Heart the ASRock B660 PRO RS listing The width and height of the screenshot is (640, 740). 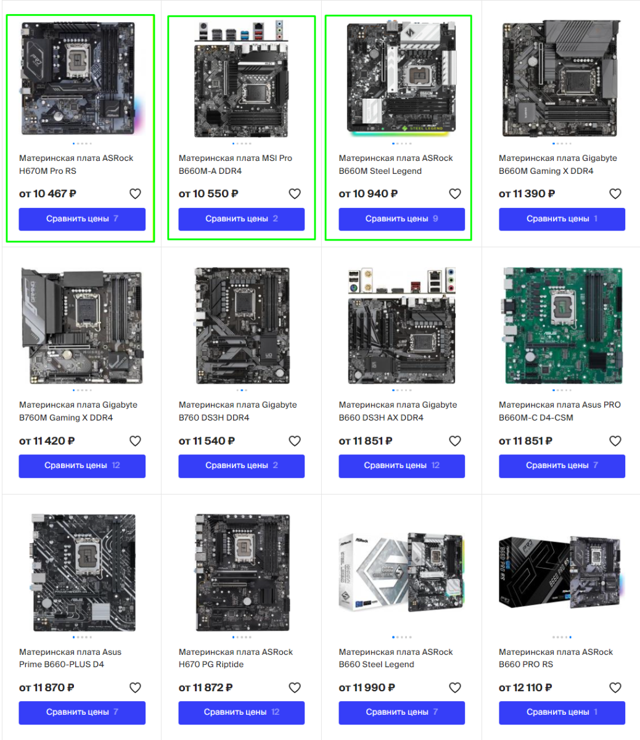(x=615, y=688)
